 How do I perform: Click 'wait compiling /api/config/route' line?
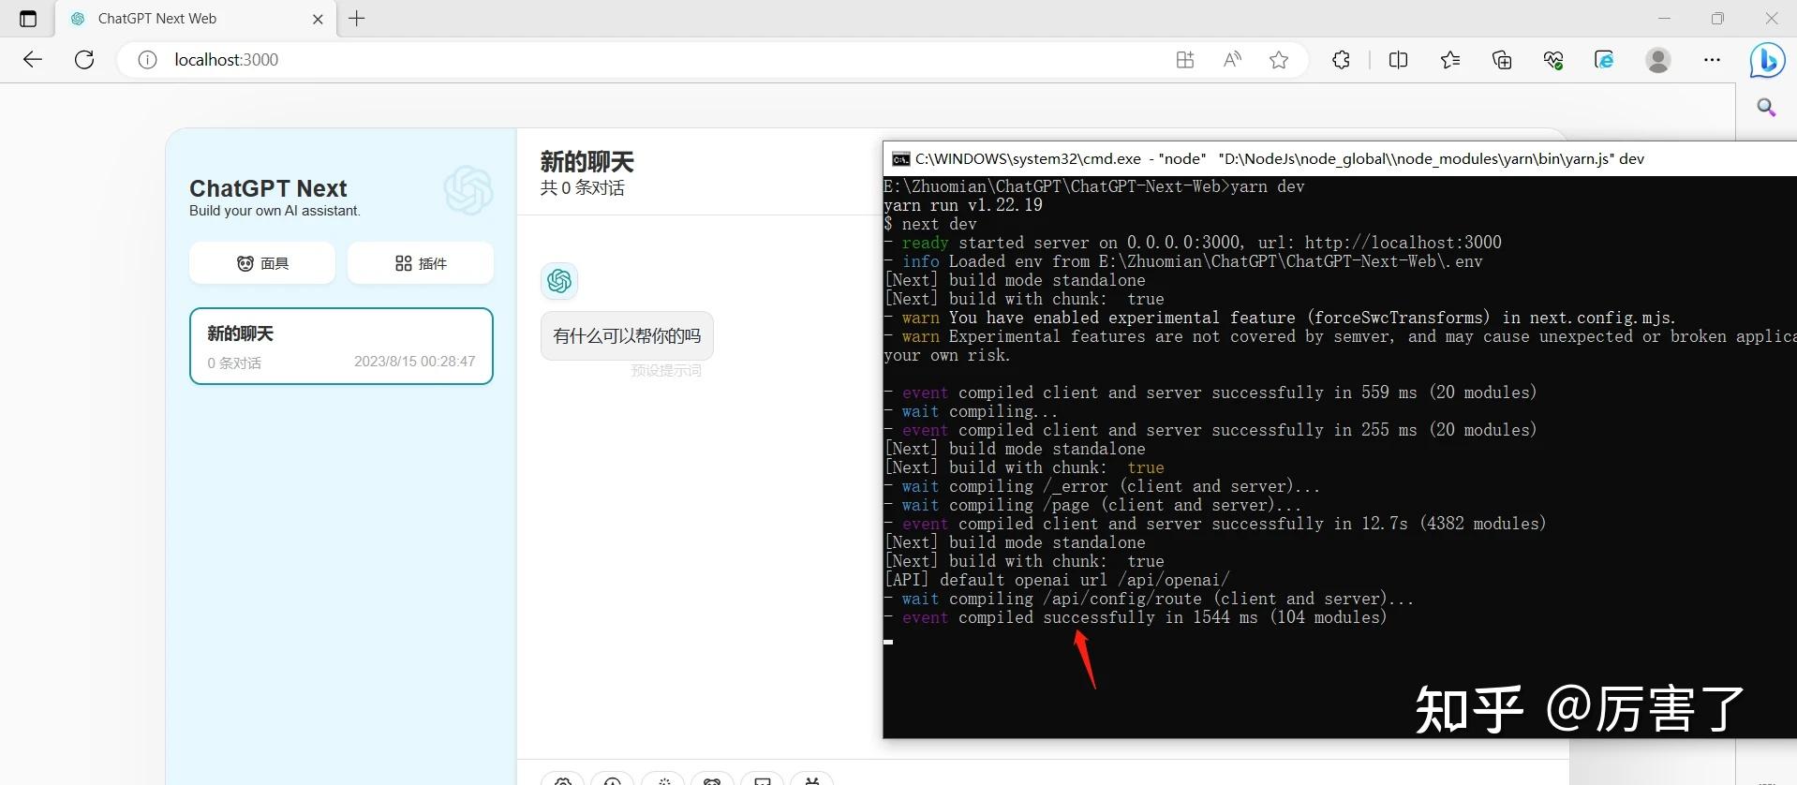pos(1149,599)
